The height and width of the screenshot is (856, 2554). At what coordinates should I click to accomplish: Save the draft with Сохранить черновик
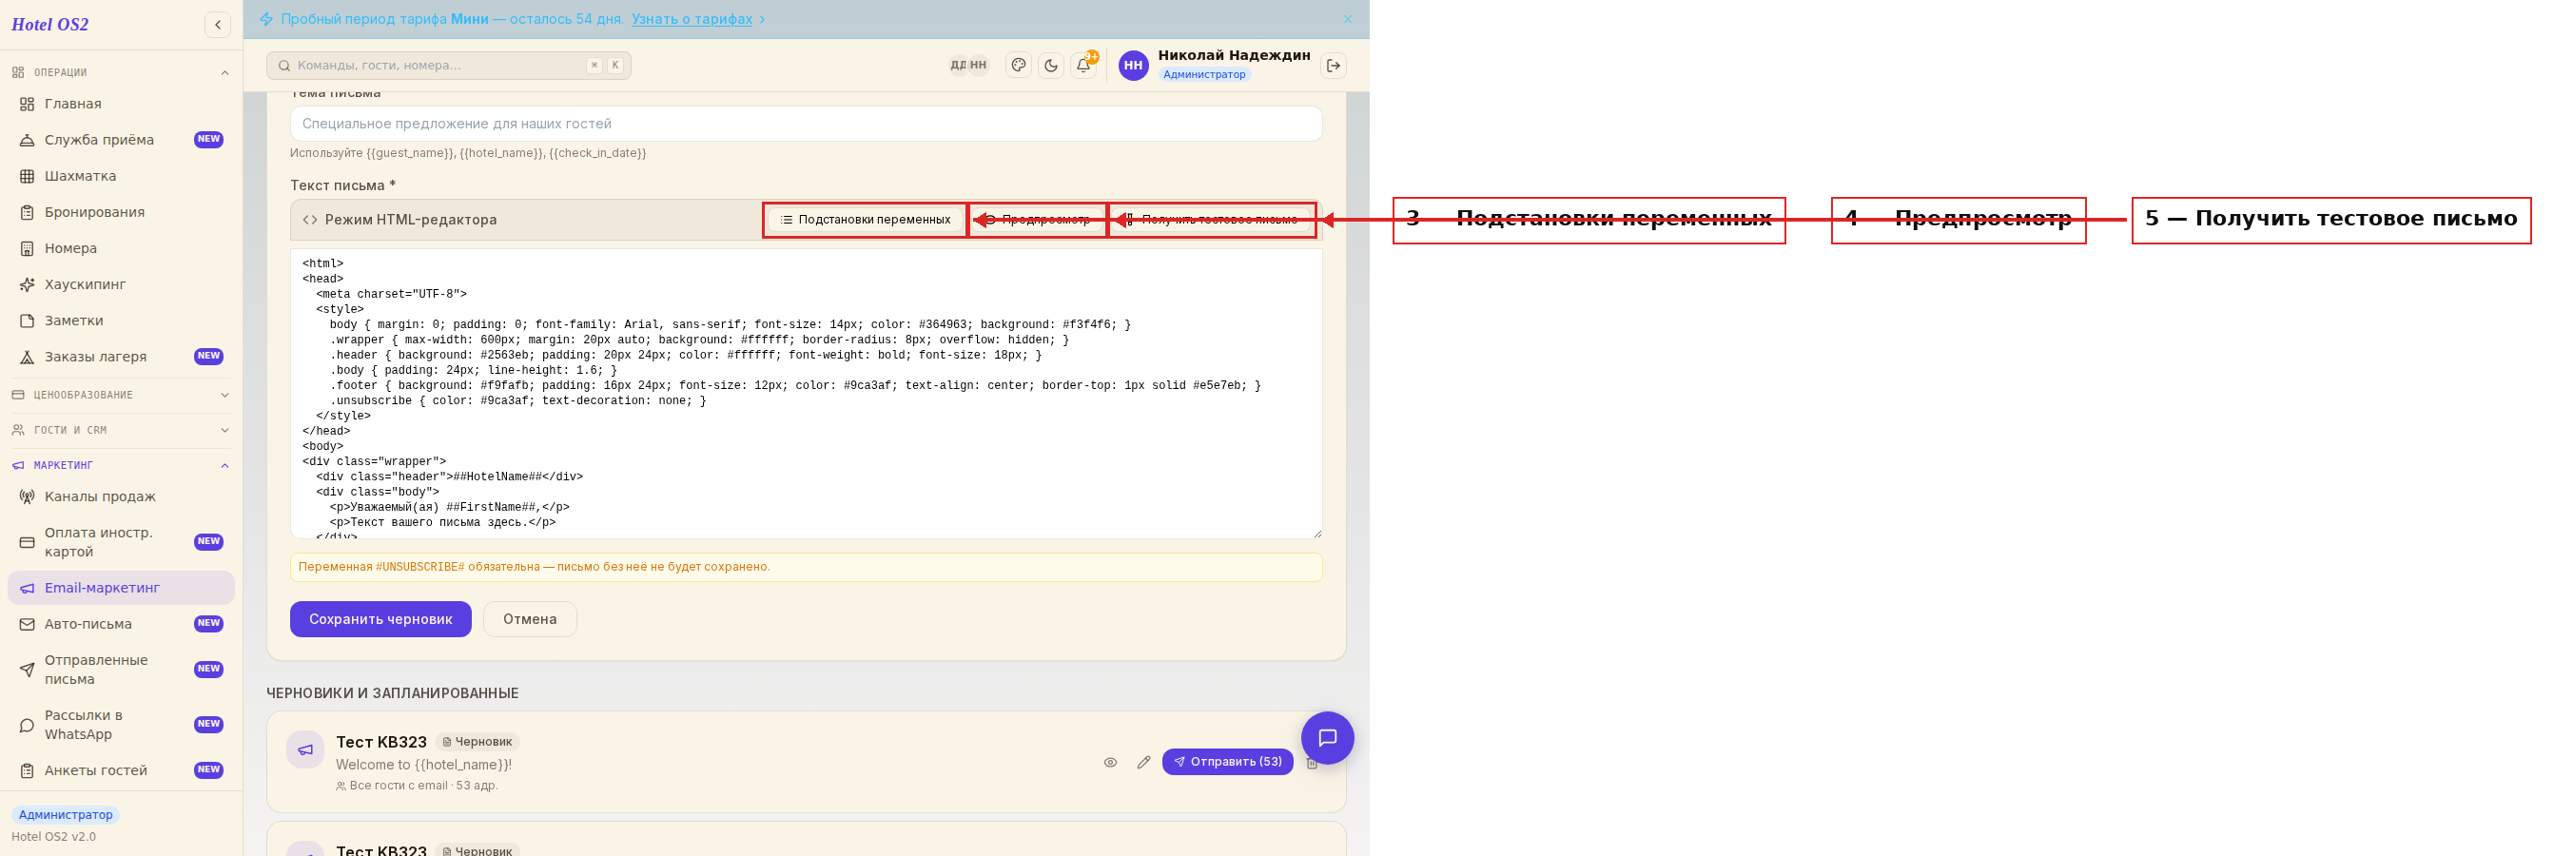coord(380,619)
